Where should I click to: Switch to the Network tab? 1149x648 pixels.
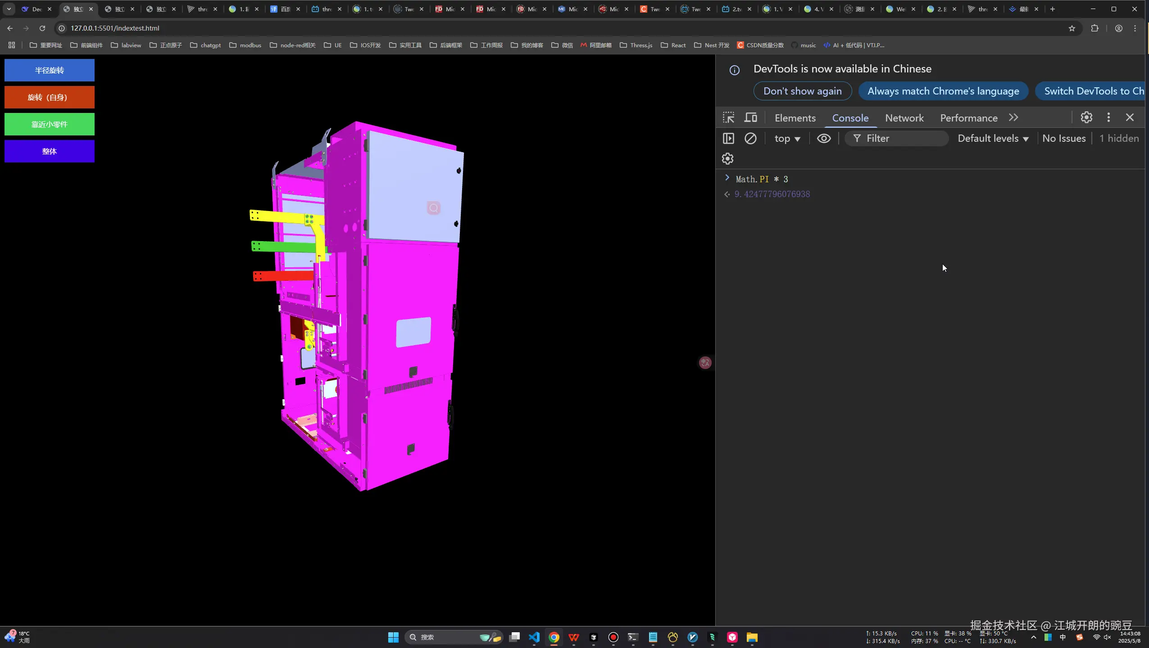(904, 118)
